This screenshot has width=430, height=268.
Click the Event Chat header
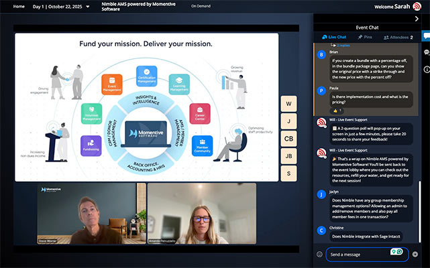(x=367, y=27)
